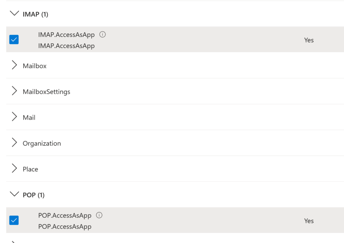The width and height of the screenshot is (344, 243).
Task: Uncheck the IMAP.AccessAsApp permission checkbox
Action: tap(14, 40)
